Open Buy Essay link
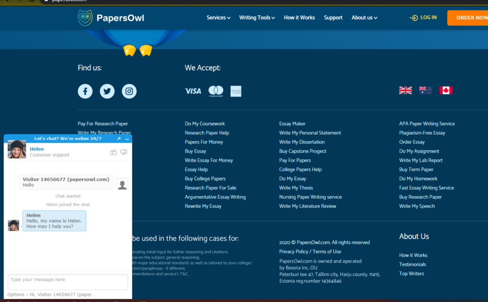 coord(195,151)
